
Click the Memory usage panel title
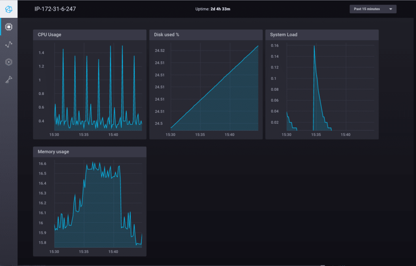[x=53, y=152]
